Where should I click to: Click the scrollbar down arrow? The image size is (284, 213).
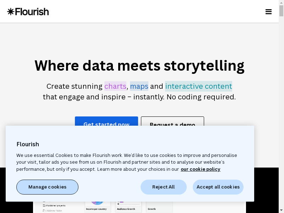click(281, 210)
